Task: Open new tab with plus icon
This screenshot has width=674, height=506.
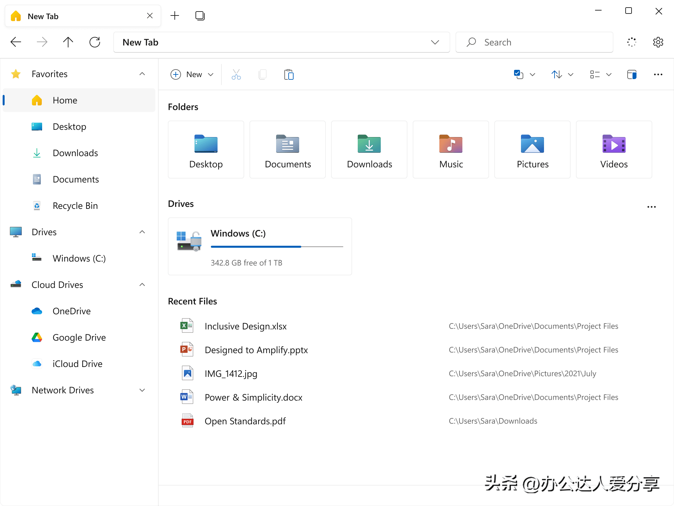Action: pos(175,16)
